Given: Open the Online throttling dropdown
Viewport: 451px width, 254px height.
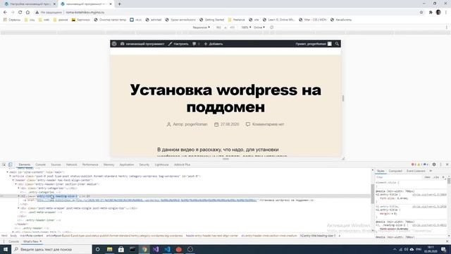Looking at the screenshot, I should (x=259, y=28).
